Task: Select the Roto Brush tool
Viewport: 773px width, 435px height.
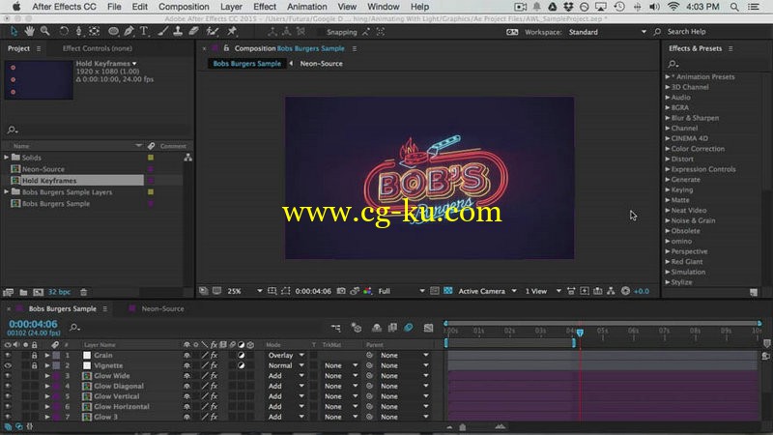Action: 213,32
